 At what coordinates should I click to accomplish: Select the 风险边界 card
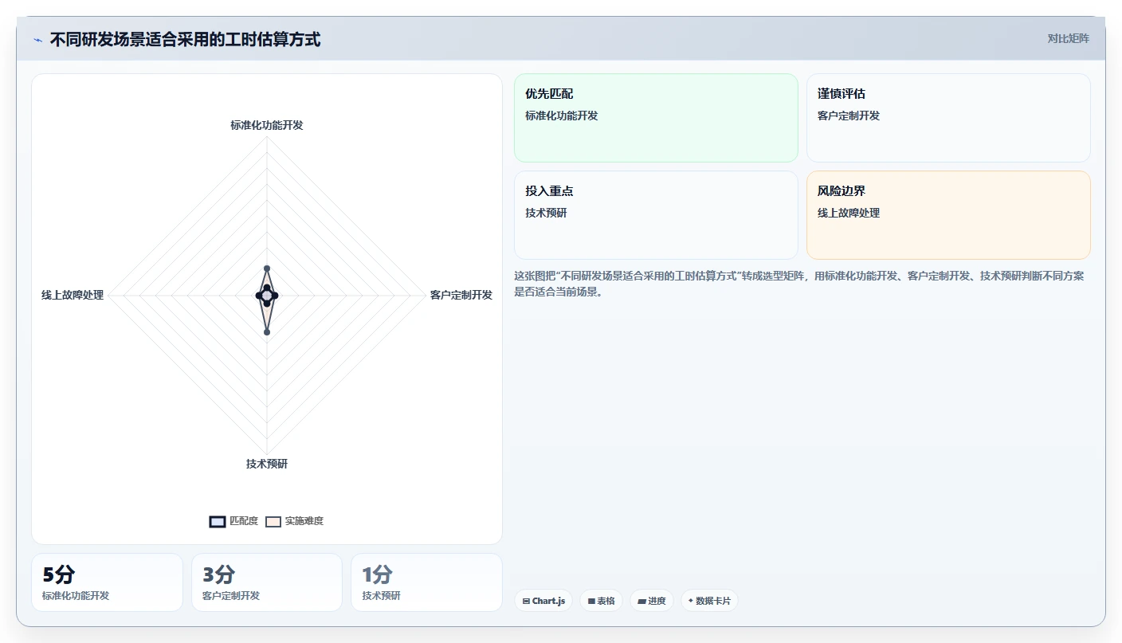click(948, 215)
